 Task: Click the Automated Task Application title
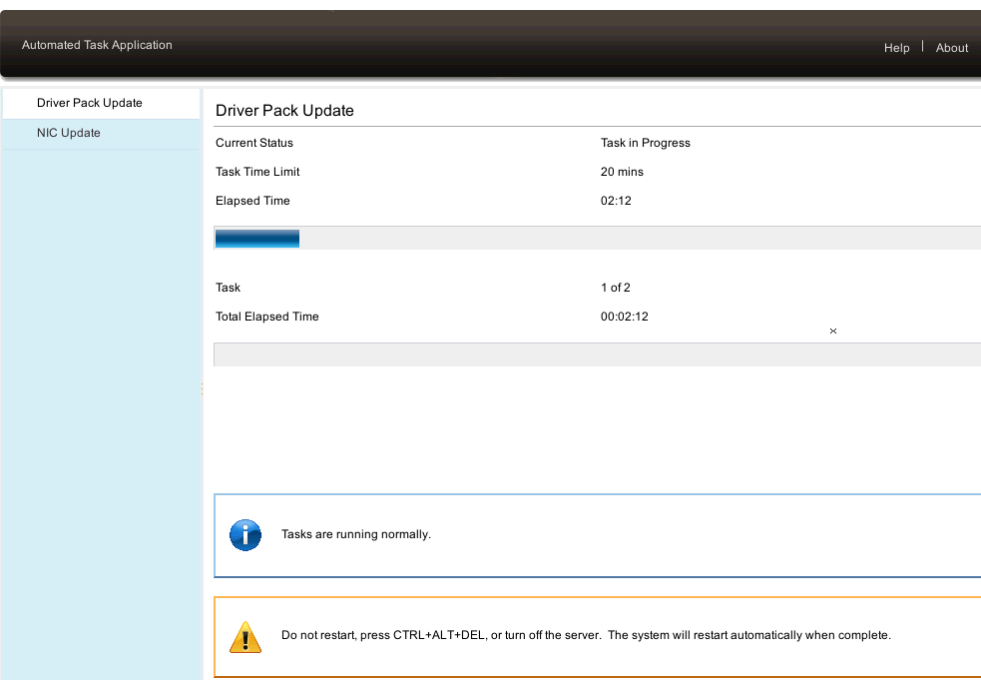point(97,45)
